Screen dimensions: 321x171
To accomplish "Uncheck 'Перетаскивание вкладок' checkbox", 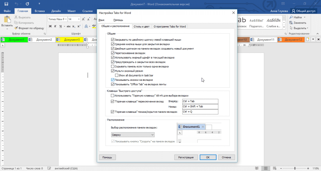I will pos(113,53).
